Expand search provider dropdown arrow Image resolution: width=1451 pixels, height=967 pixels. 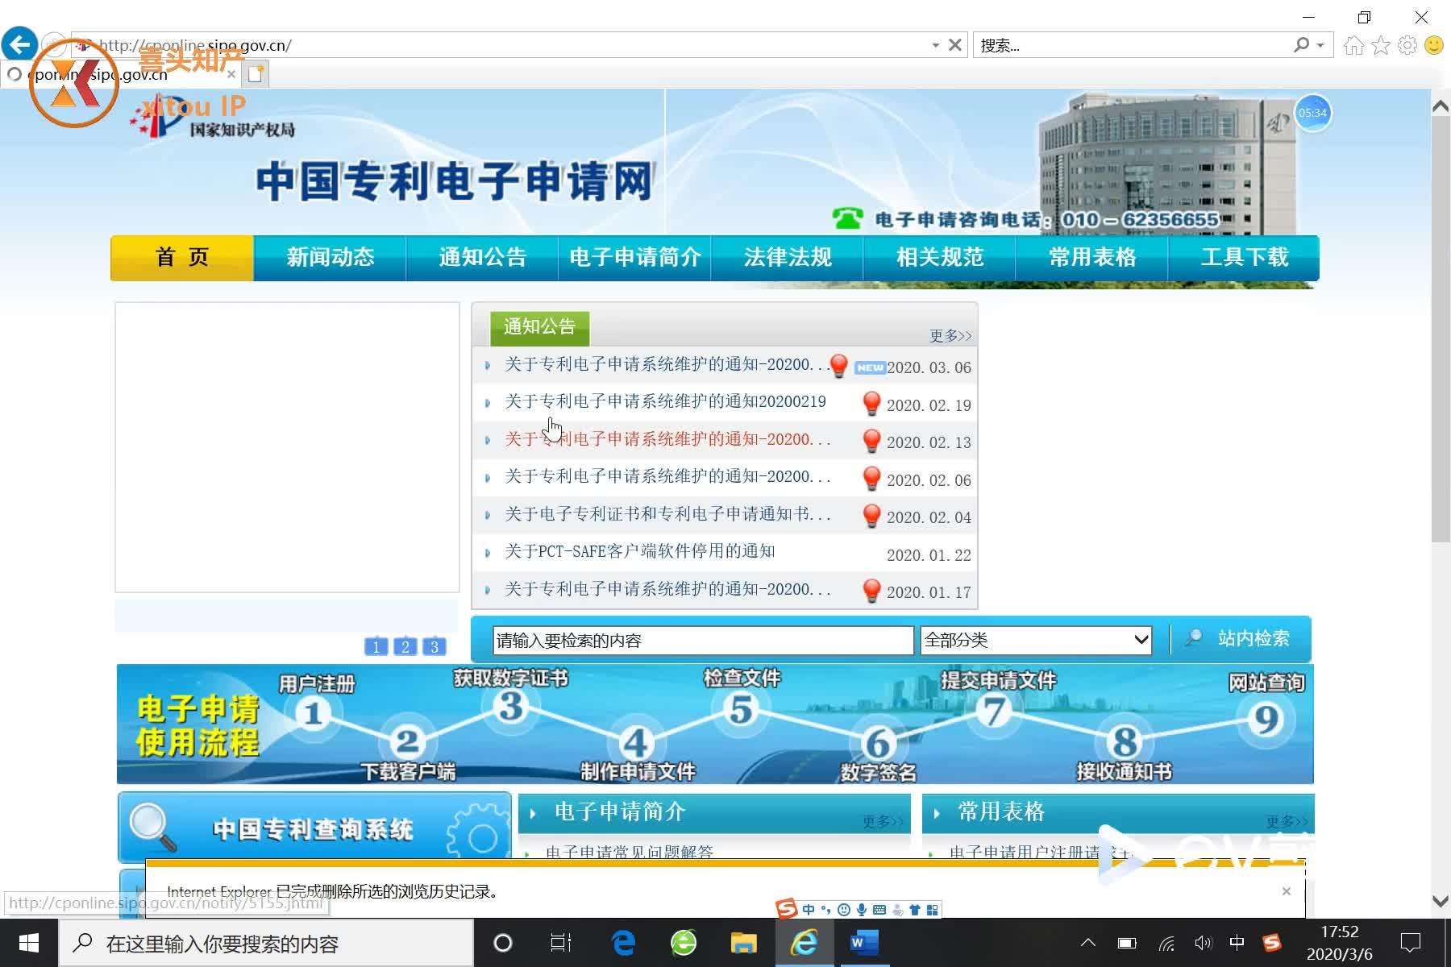(x=1320, y=46)
